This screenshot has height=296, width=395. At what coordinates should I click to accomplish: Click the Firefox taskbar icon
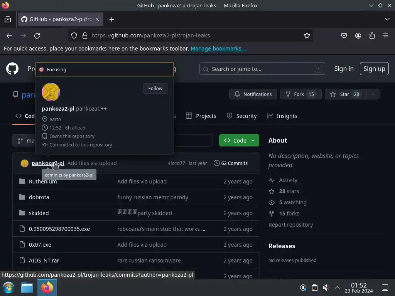click(x=47, y=288)
